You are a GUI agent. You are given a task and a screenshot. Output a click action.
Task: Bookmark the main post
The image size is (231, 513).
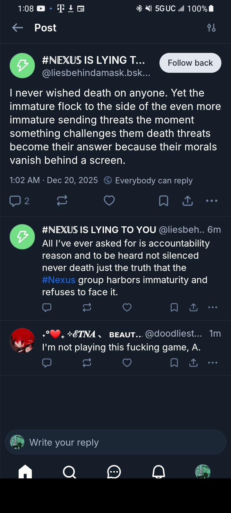click(164, 201)
